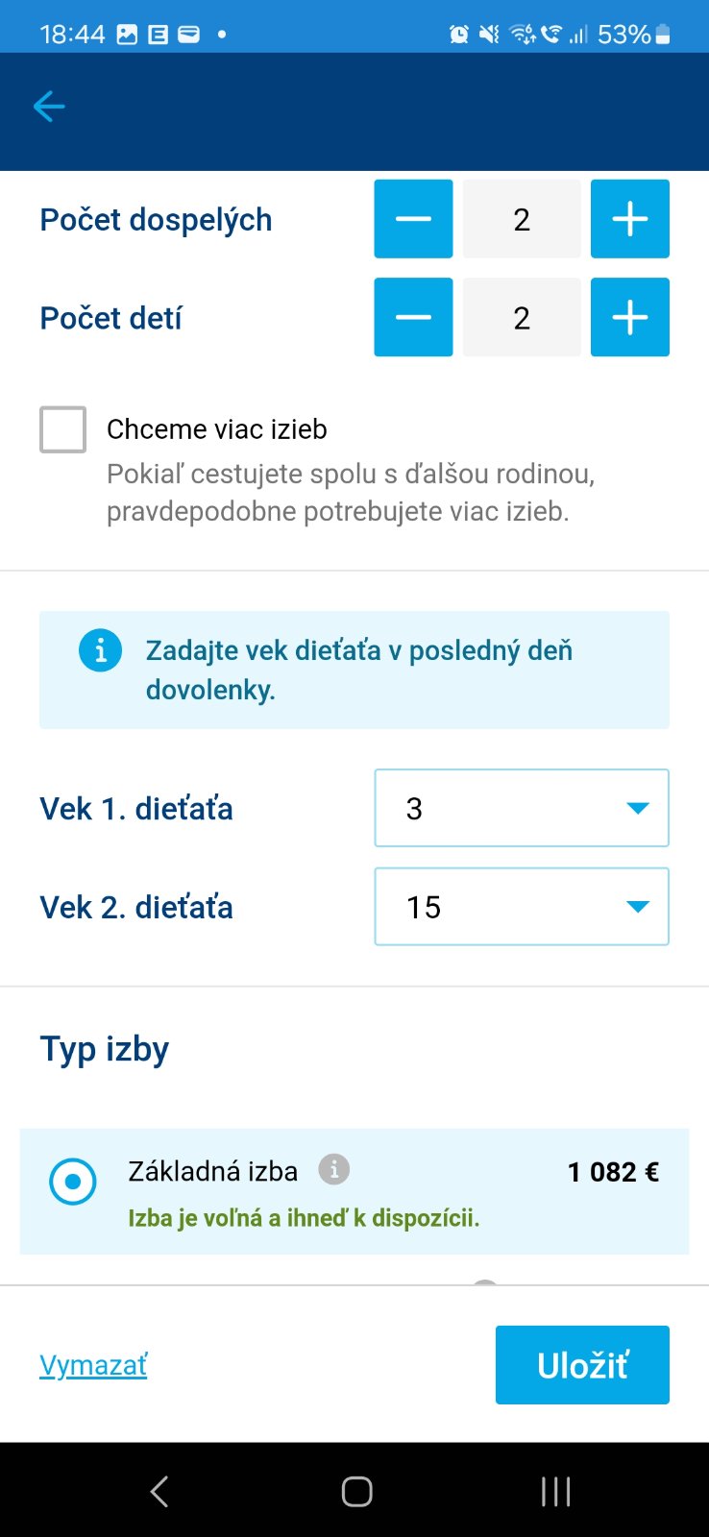Open Android recent apps button
The height and width of the screenshot is (1537, 709).
555,1491
